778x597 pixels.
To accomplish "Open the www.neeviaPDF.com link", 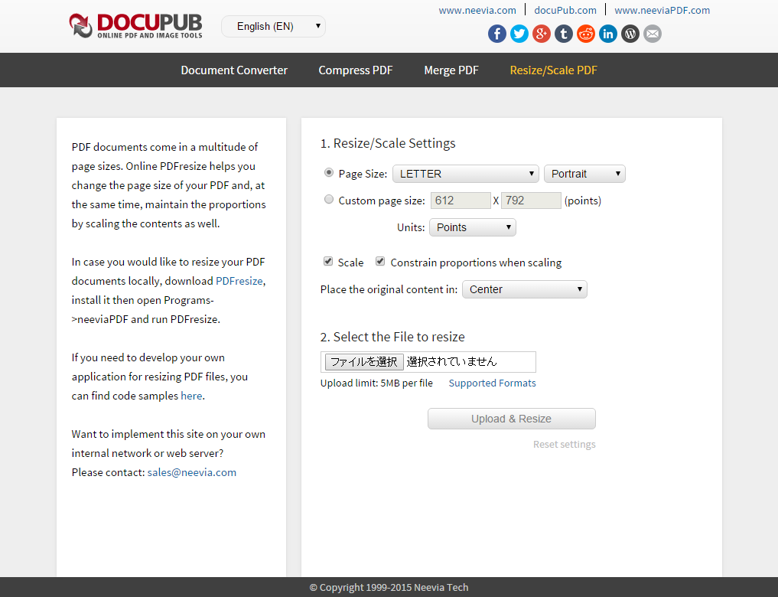I will pos(662,11).
